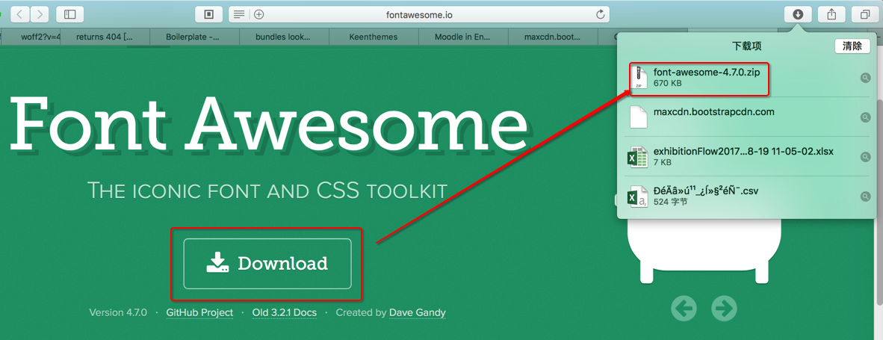Reveal maxcdn.bootstrapcdn.com file with magnifier
Screen dimensions: 883x340
point(866,117)
